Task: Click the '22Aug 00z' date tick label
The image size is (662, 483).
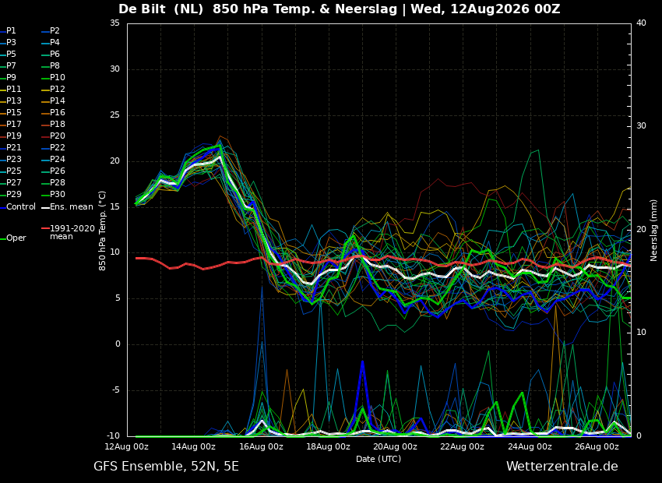Action: click(463, 446)
